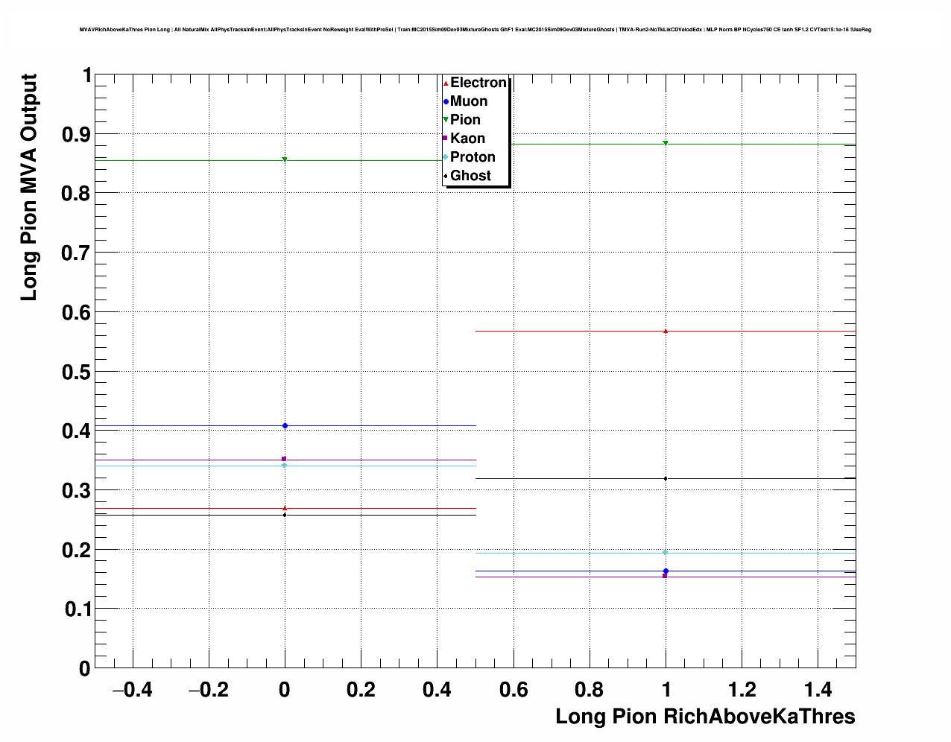Click the 'Long Pion RichAboveKaThres' x-axis title
The height and width of the screenshot is (742, 951).
click(705, 717)
